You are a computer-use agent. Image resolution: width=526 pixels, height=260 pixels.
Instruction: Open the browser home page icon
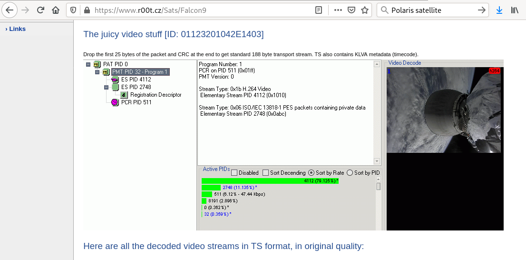56,10
